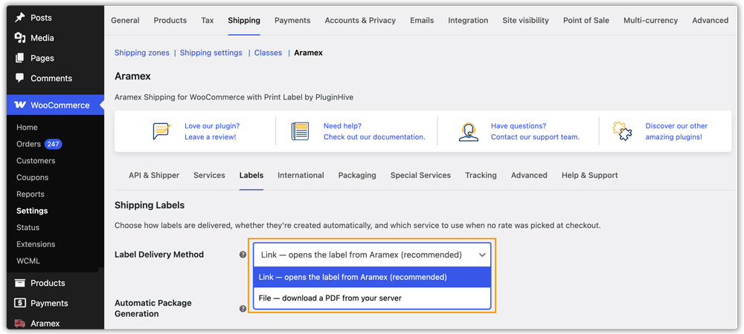This screenshot has height=334, width=744.
Task: Switch to the Payments tab
Action: coord(292,20)
